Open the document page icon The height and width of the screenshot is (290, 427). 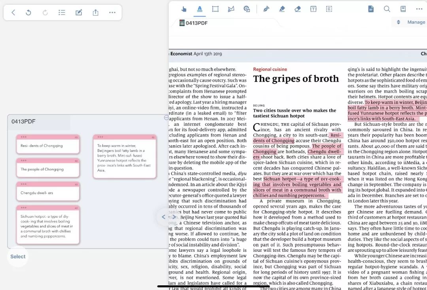click(371, 9)
